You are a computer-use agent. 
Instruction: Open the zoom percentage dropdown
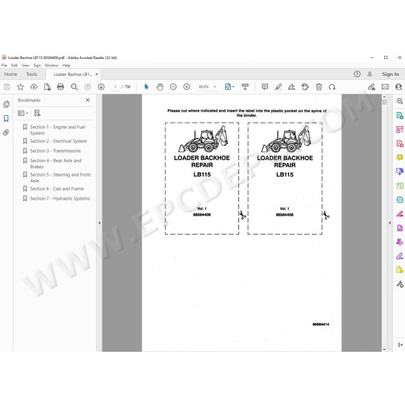(215, 87)
